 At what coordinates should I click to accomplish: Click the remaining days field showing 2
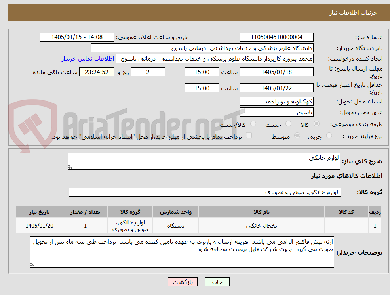tap(148, 72)
